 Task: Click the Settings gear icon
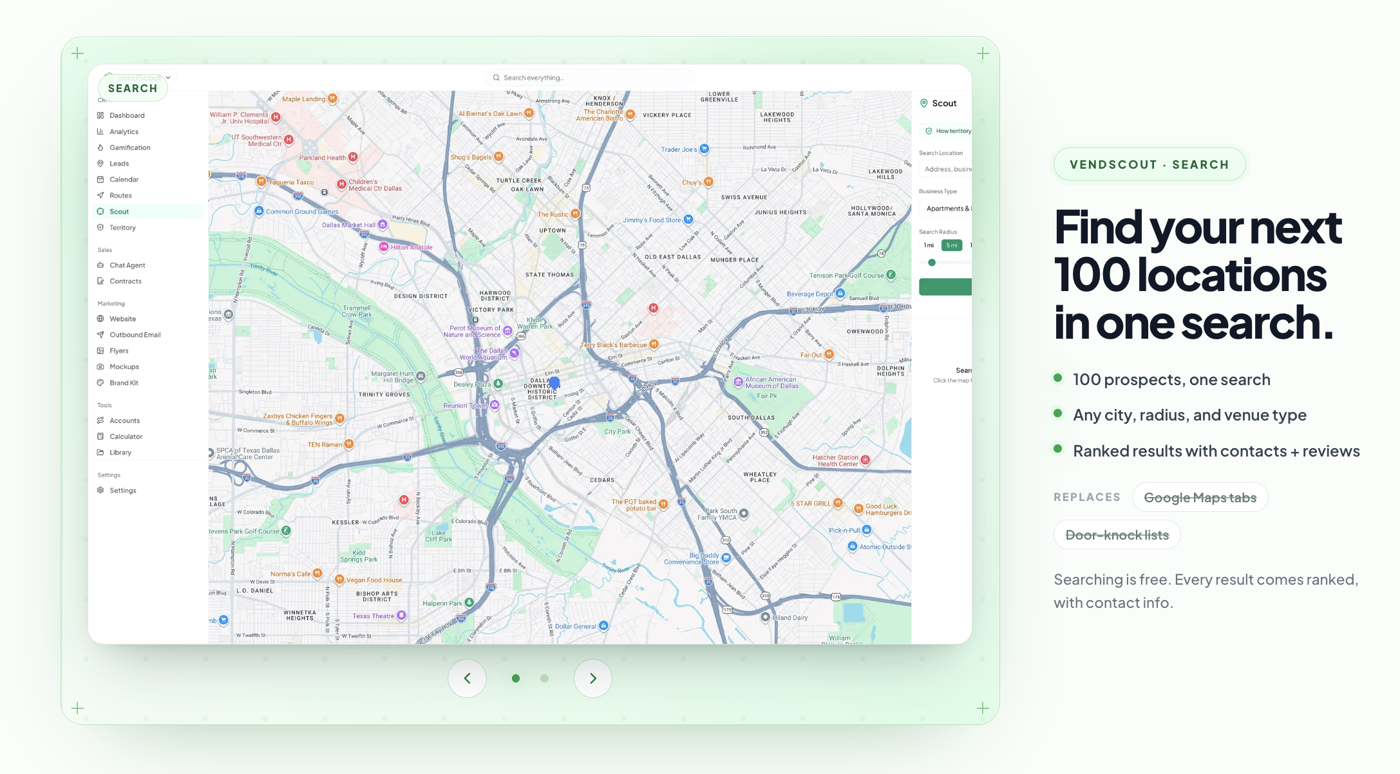click(100, 491)
